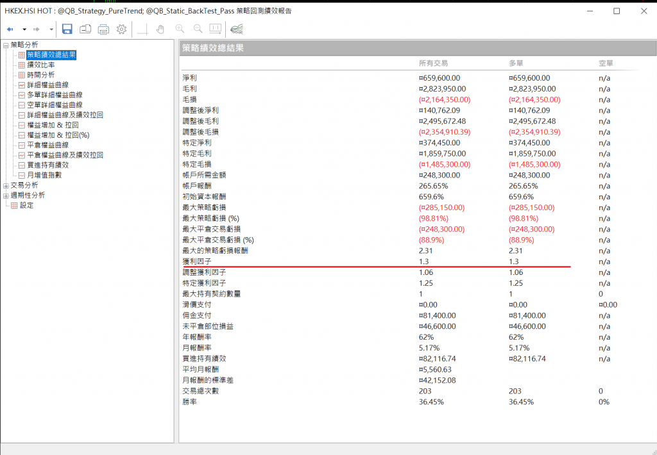Select 績效比率 in the tree

pos(40,65)
